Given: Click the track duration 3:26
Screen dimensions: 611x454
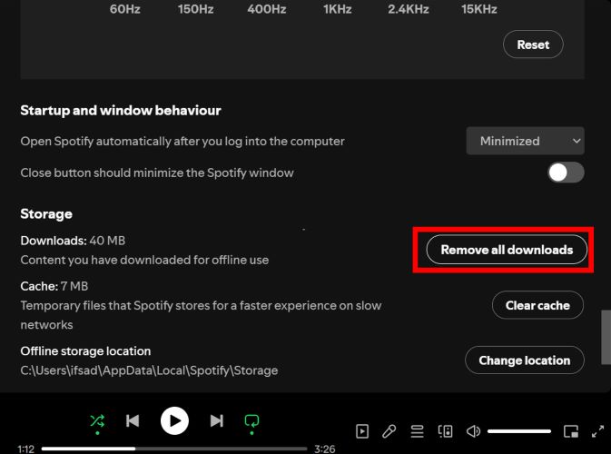Looking at the screenshot, I should click(x=325, y=449).
